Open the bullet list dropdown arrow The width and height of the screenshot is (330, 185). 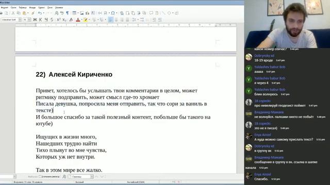[x=98, y=20]
